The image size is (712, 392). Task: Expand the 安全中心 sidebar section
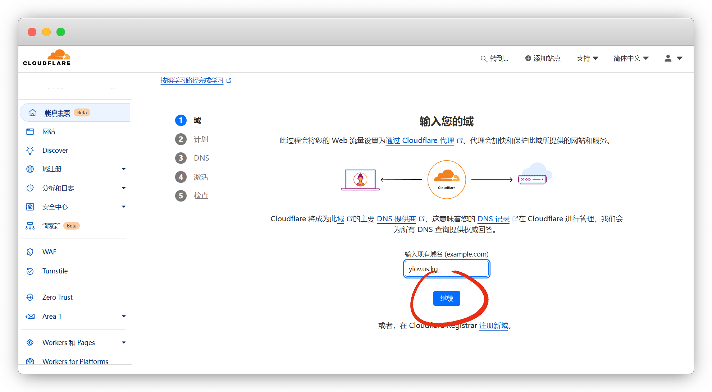(123, 207)
